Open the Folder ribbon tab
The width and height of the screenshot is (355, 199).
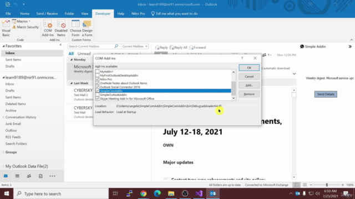pyautogui.click(x=69, y=13)
